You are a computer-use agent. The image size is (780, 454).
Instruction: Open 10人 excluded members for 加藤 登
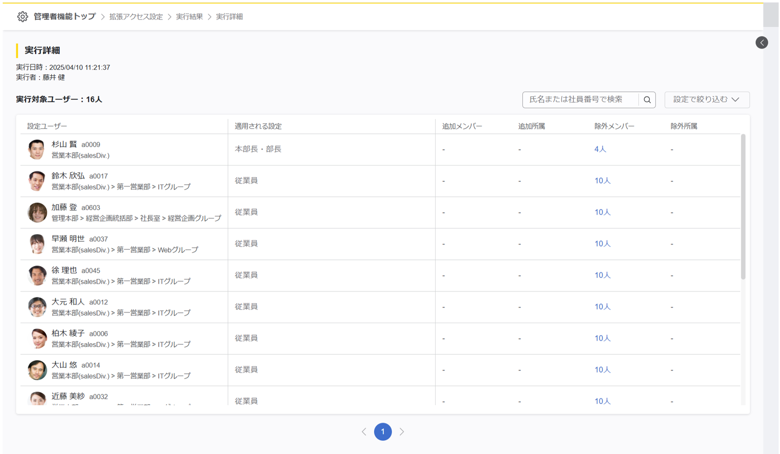click(x=603, y=212)
